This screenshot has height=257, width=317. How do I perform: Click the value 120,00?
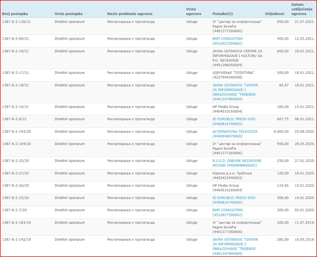pos(283,174)
